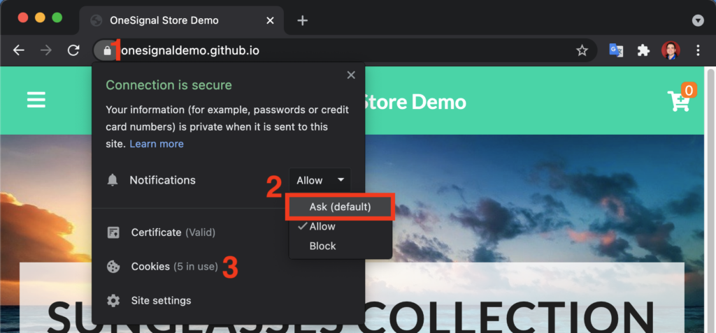Open the hamburger menu on the store page

[x=36, y=100]
